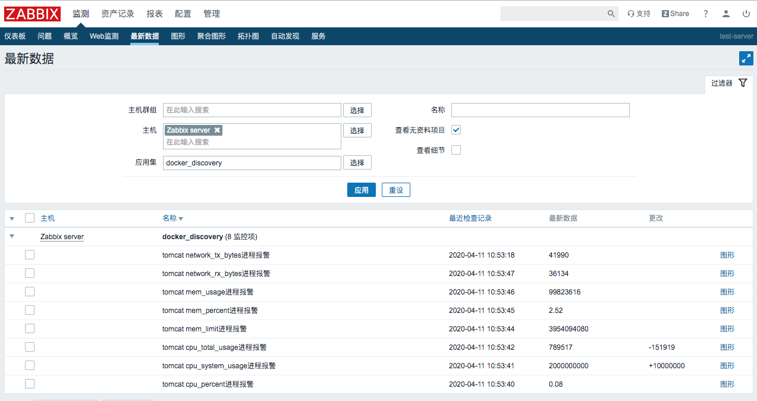Open the 监测 main menu
The image size is (757, 401).
pyautogui.click(x=81, y=14)
